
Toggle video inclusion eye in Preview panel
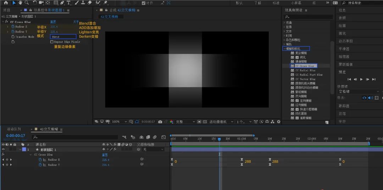(x=365, y=98)
